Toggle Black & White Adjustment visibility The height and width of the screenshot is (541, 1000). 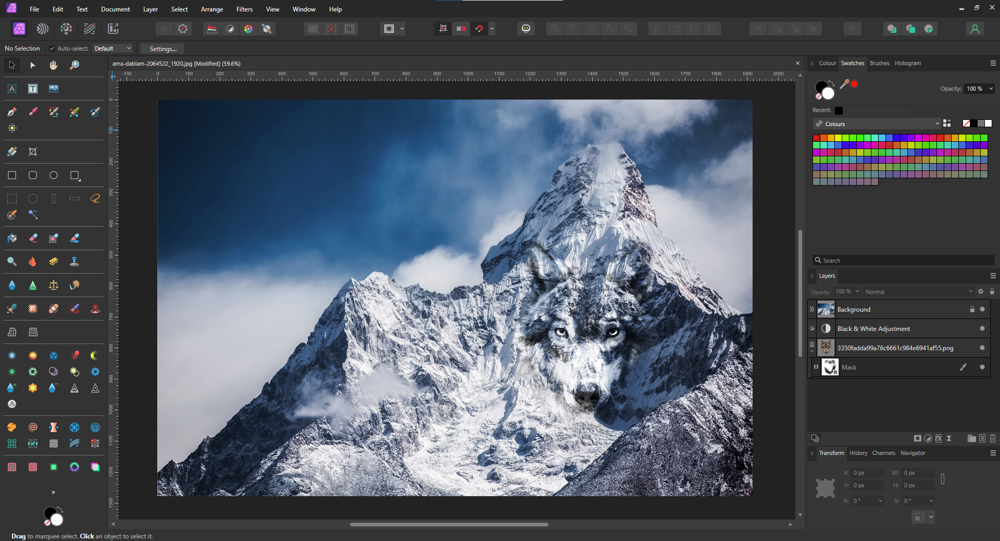pos(982,329)
